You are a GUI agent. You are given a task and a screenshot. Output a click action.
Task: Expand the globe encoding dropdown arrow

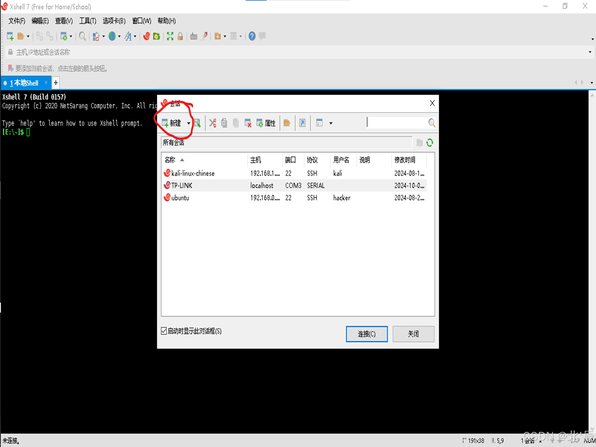coord(119,37)
